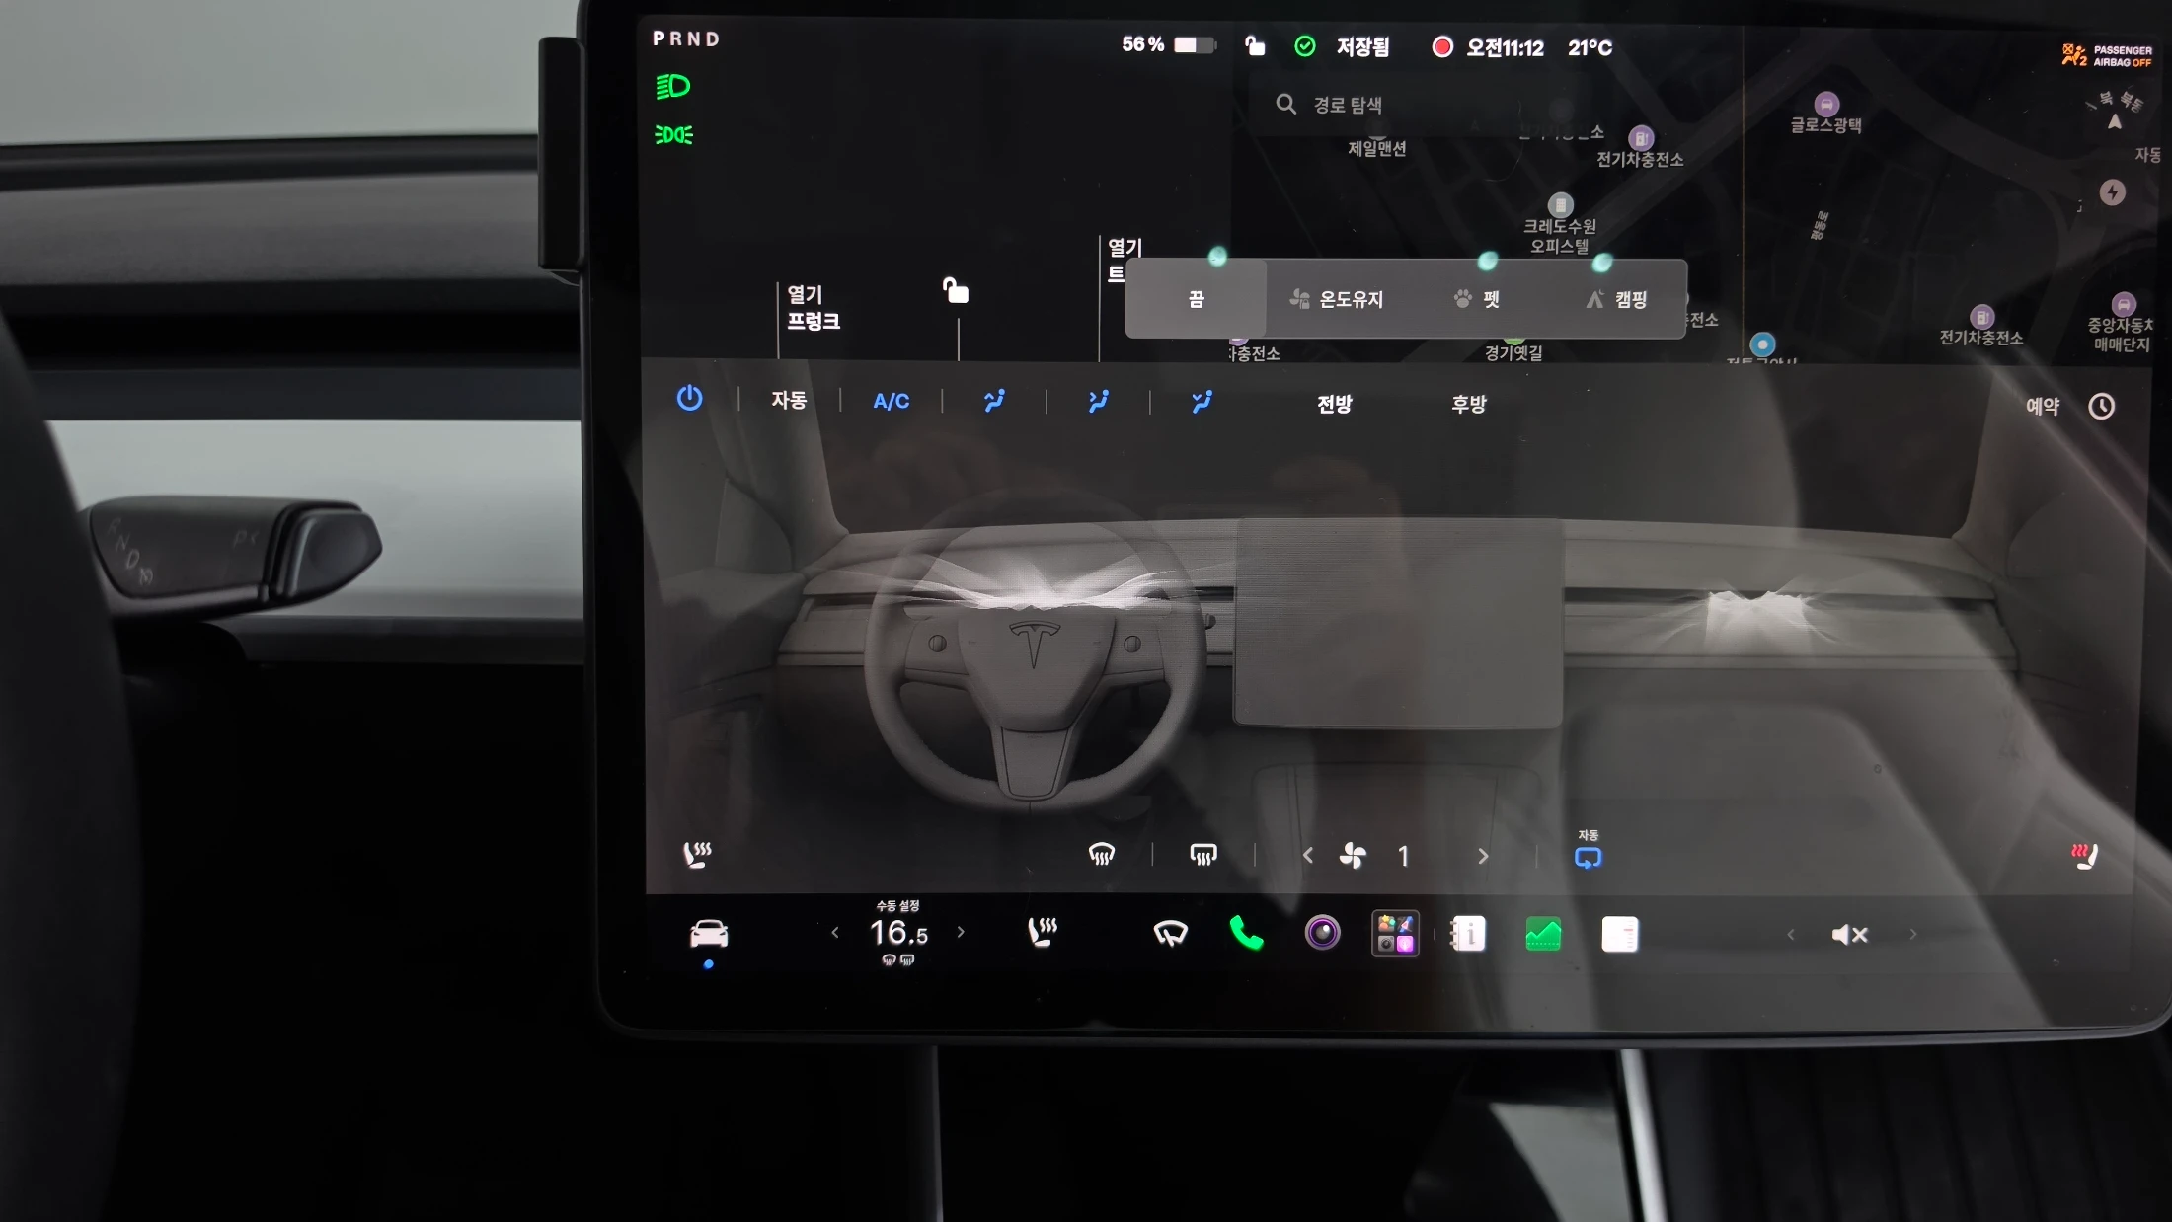Select the 후방 rear climate tab
The width and height of the screenshot is (2172, 1222).
1468,403
